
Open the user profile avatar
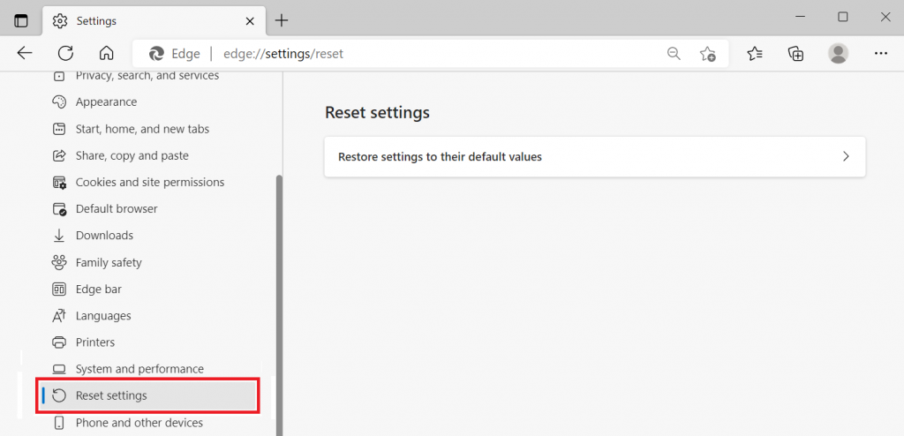(838, 54)
